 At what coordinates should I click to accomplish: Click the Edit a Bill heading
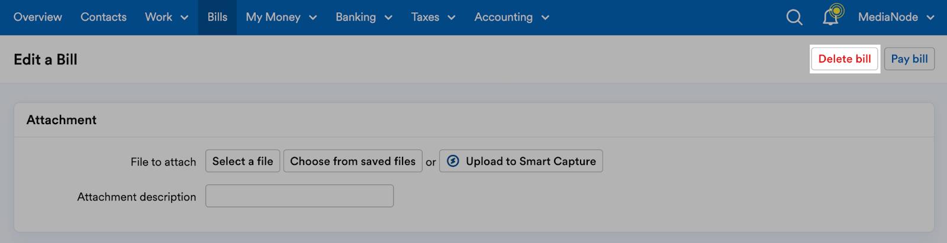pyautogui.click(x=46, y=59)
